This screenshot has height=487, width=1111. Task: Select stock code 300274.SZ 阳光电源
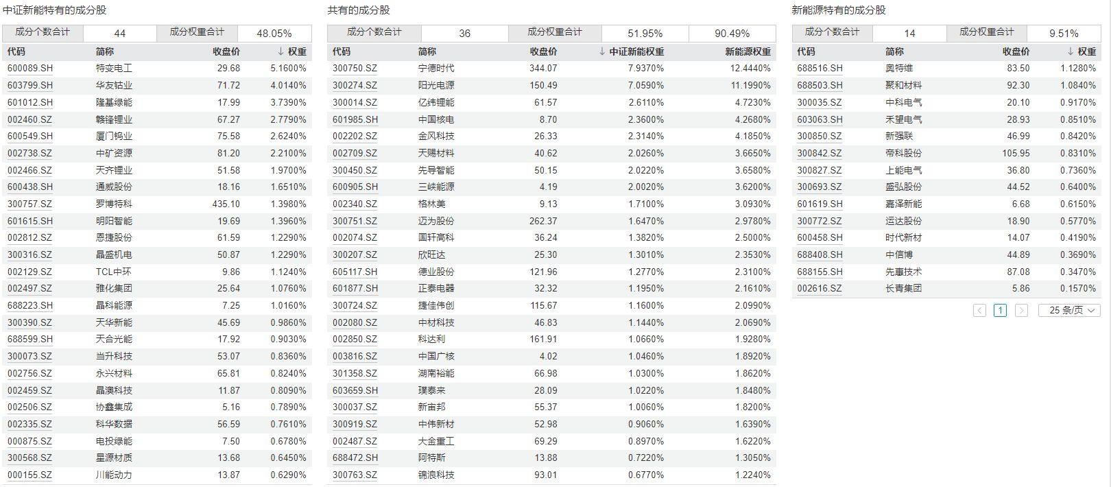(x=355, y=86)
